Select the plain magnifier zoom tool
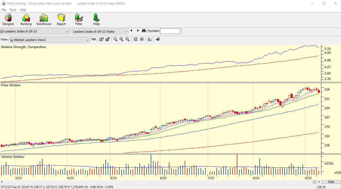 point(115,39)
